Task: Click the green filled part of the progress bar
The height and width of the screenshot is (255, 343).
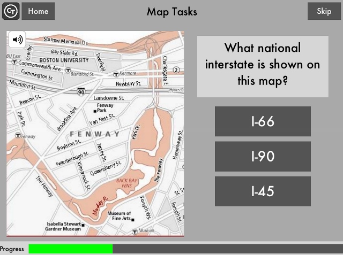Action: [70, 249]
